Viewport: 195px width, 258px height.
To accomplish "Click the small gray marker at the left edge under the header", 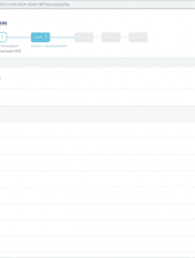I will 0,78.
